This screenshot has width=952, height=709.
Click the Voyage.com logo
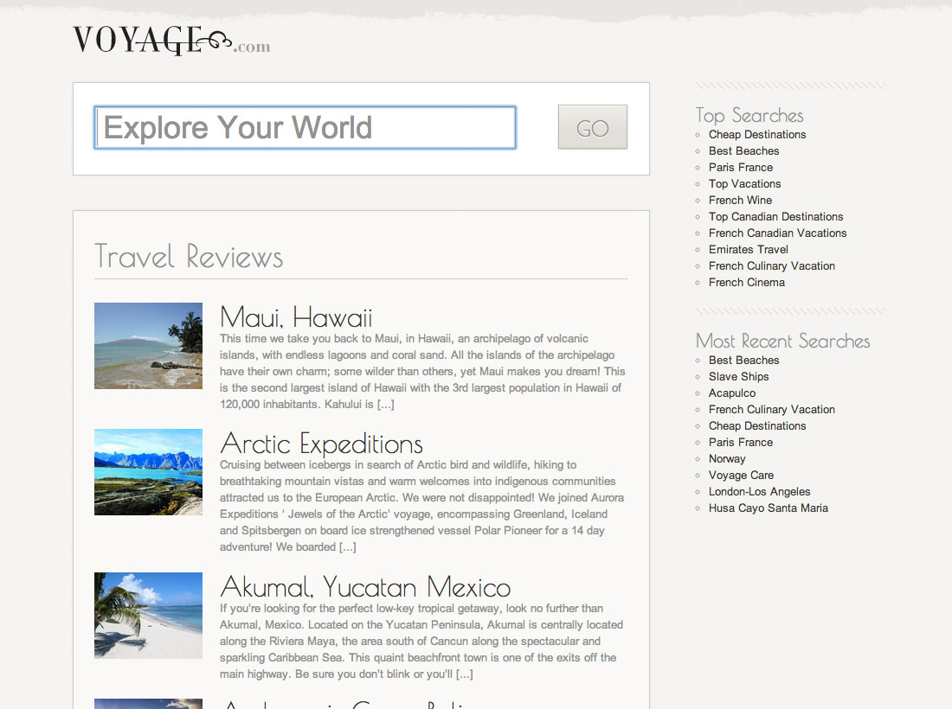(170, 41)
